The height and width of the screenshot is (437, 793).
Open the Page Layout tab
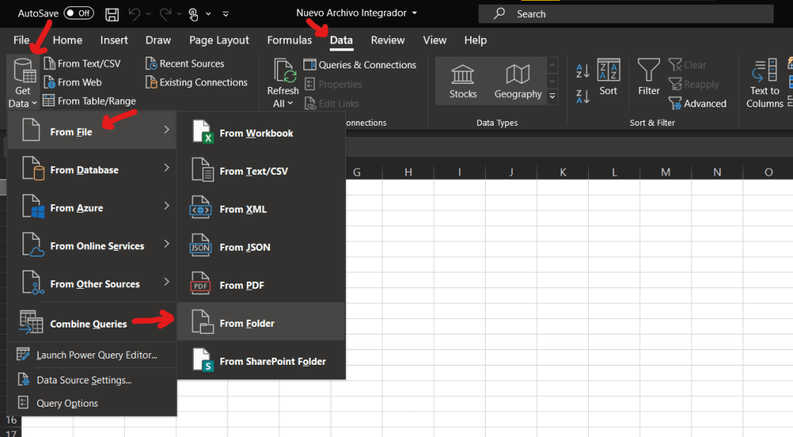tap(219, 40)
